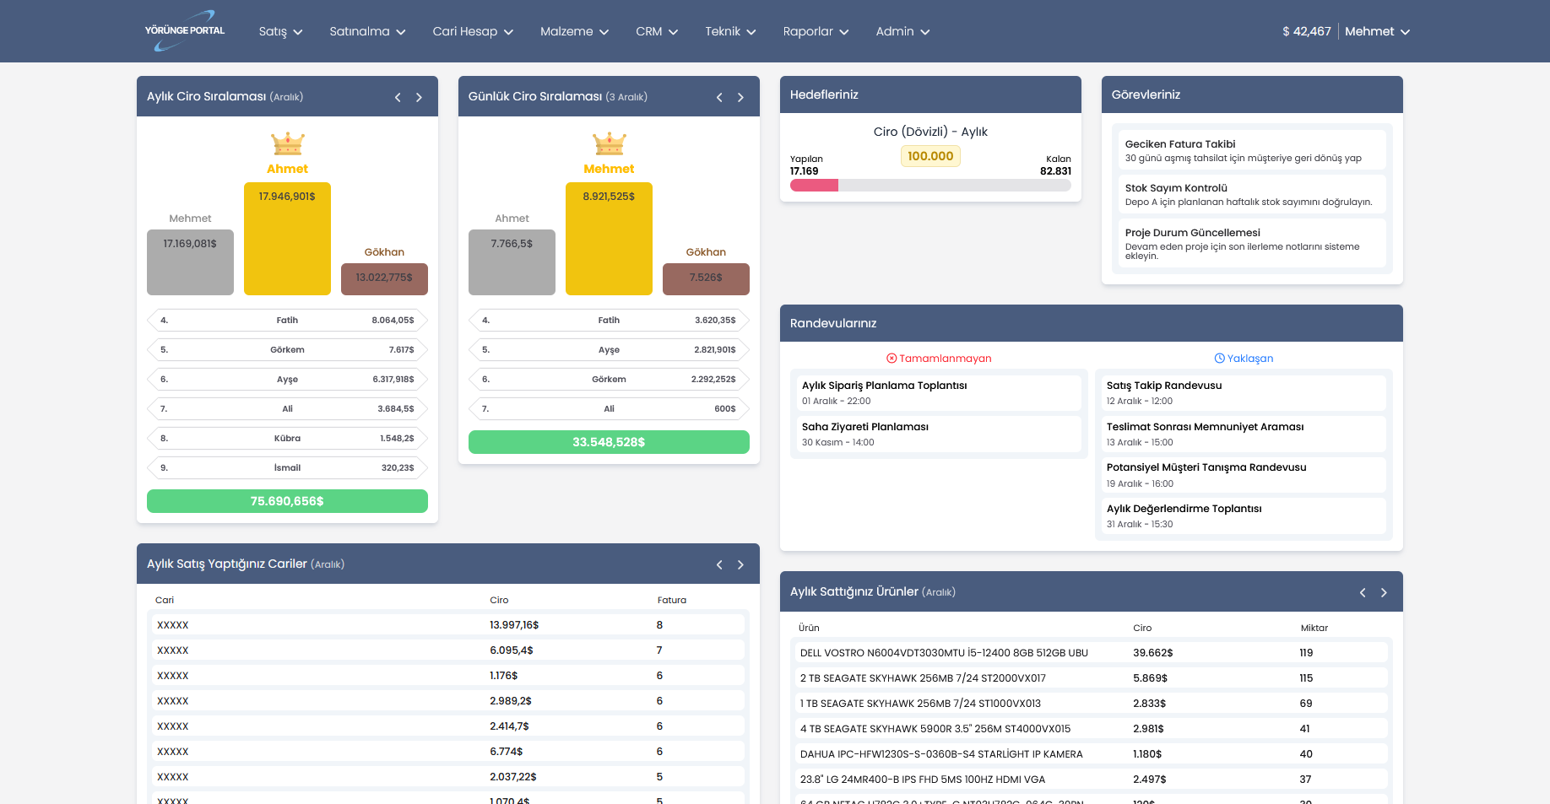
Task: Open the Mehmet user dropdown
Action: pos(1377,31)
